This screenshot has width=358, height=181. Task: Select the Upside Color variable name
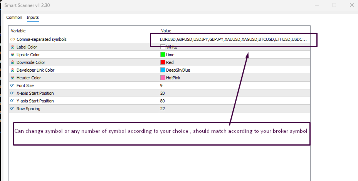click(x=28, y=55)
